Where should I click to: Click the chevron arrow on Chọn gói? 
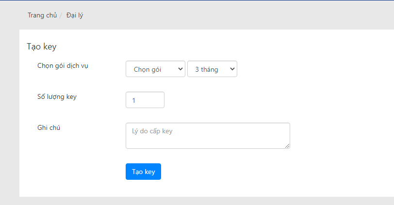pyautogui.click(x=180, y=69)
